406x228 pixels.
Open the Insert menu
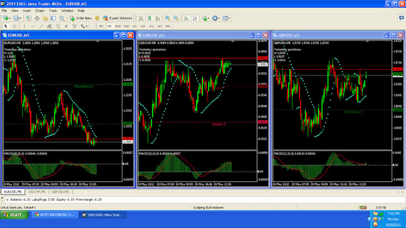[x=27, y=11]
